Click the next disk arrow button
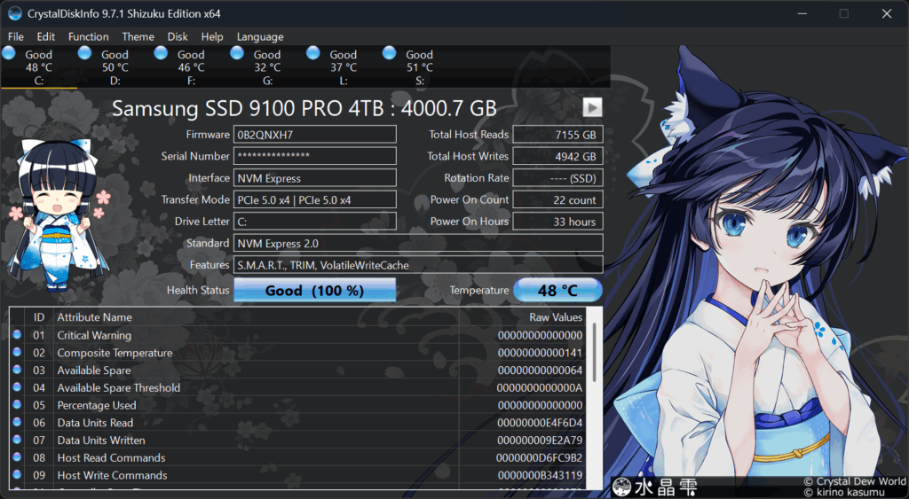 [x=592, y=107]
